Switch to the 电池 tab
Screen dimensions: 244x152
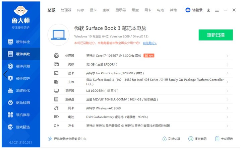[x=161, y=10]
